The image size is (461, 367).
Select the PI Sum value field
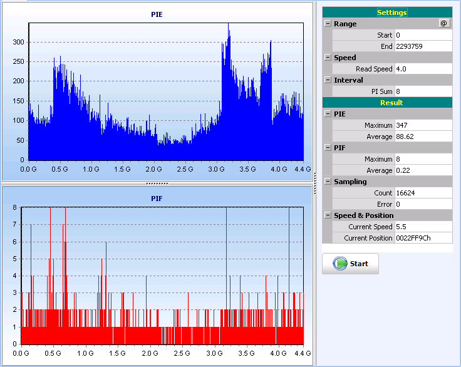[423, 91]
